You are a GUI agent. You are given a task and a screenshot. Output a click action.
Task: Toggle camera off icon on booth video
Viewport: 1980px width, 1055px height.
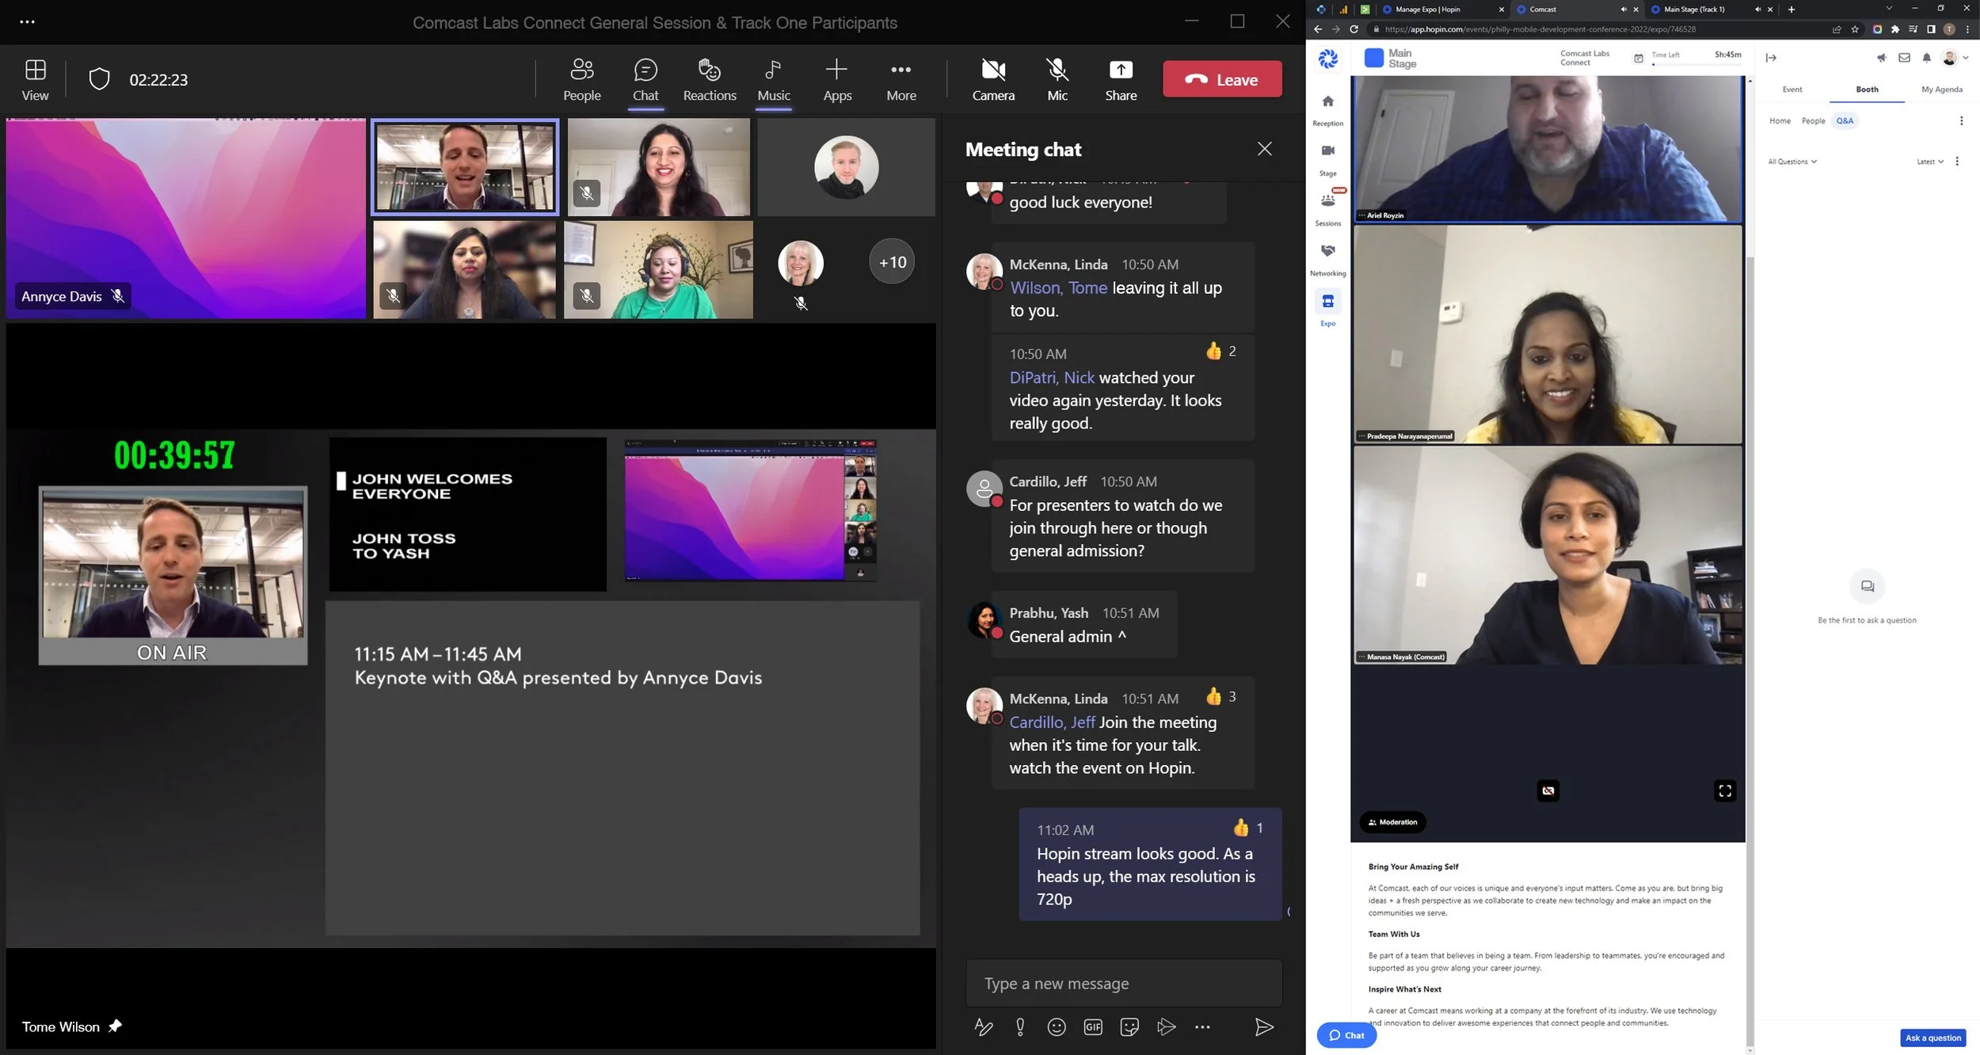1548,790
